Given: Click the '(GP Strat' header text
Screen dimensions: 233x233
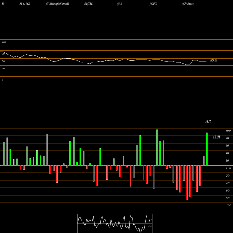Looking at the screenshot, I should (188, 4).
